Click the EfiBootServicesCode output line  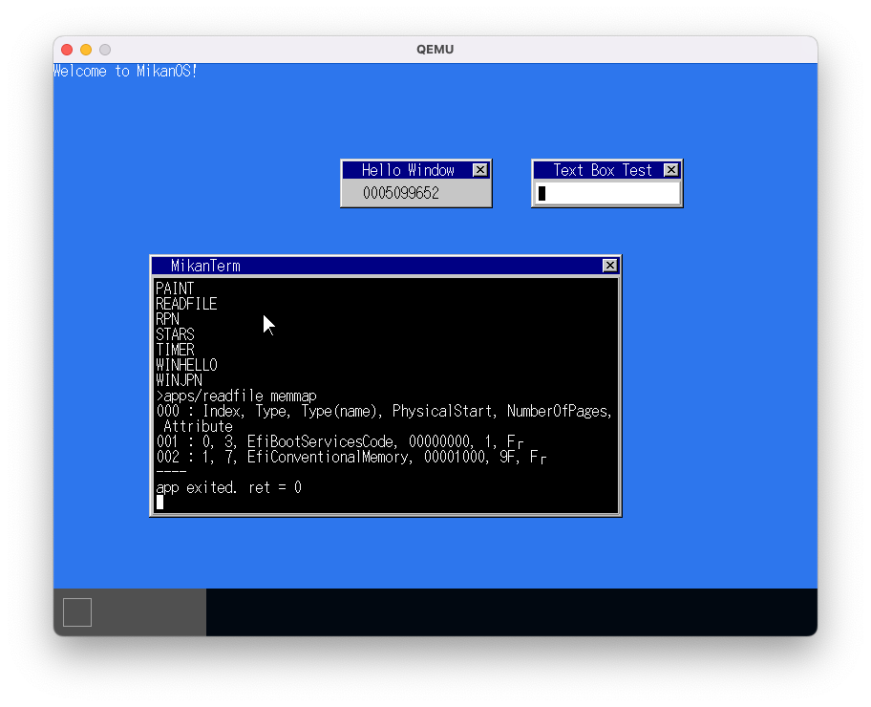pos(340,441)
